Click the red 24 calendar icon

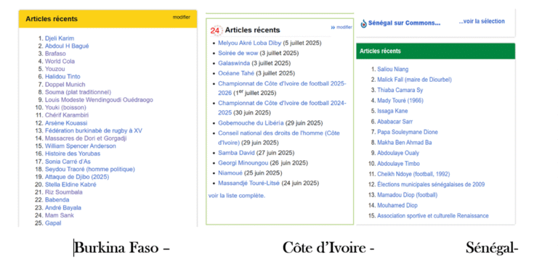[215, 30]
